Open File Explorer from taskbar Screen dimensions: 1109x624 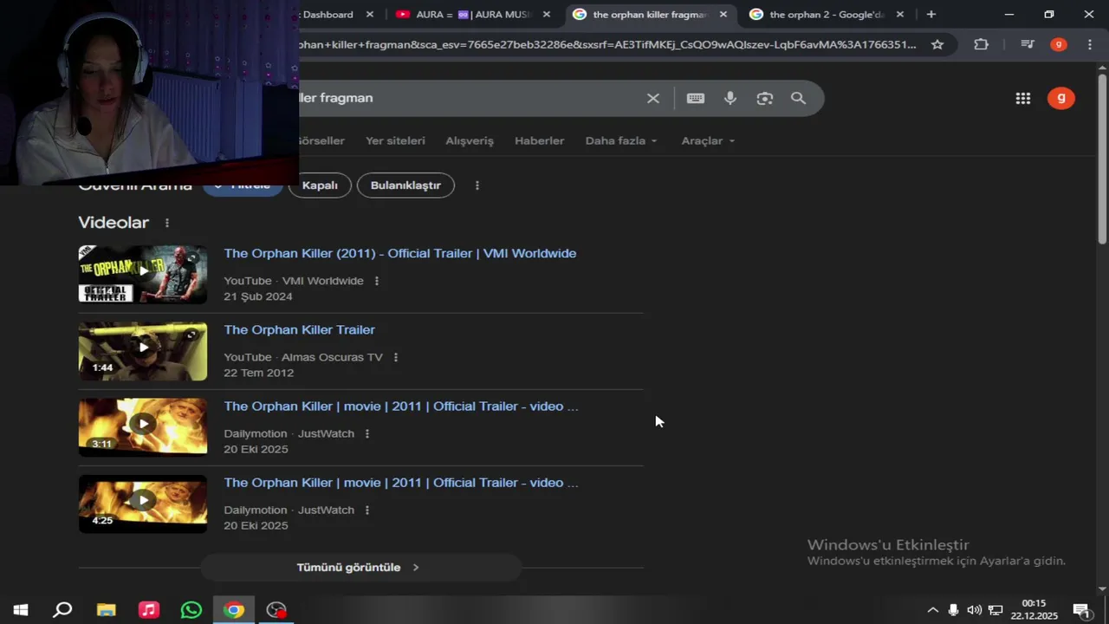106,610
